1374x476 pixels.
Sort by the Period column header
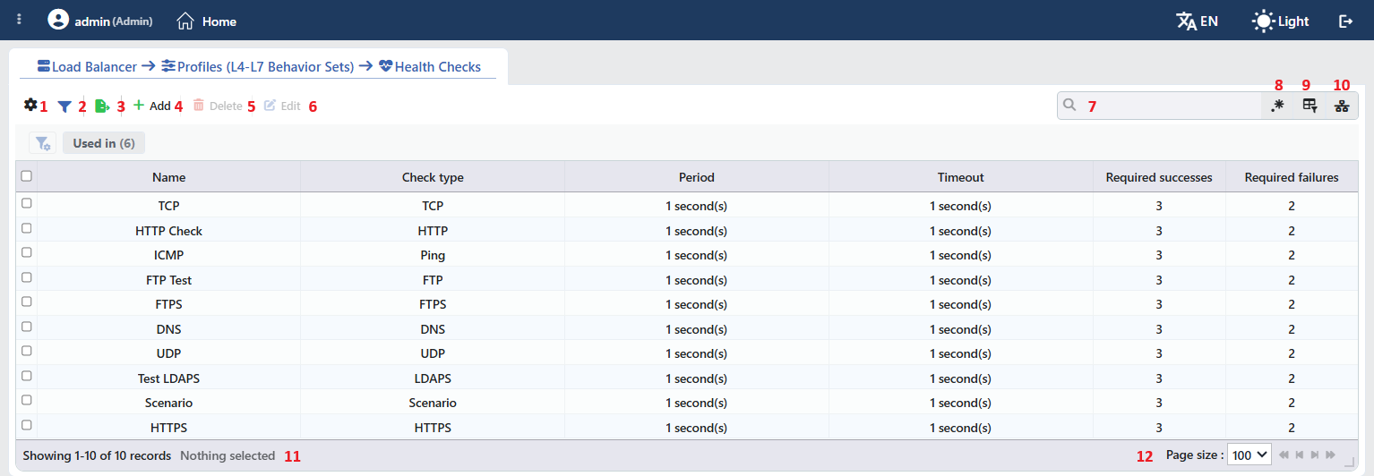click(x=697, y=177)
